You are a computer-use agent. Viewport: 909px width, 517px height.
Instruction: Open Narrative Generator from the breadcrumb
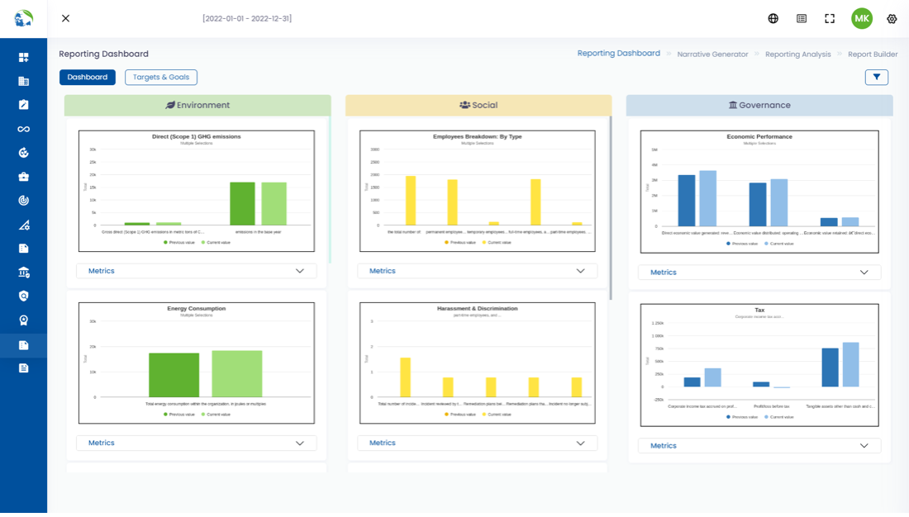click(712, 54)
